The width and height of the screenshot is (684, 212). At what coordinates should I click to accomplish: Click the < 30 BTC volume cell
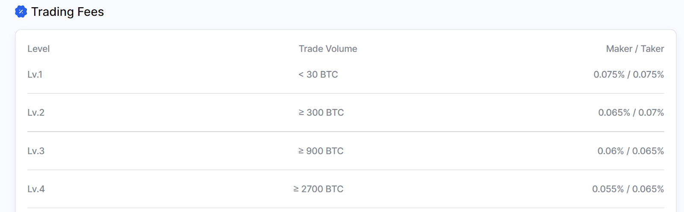point(318,74)
